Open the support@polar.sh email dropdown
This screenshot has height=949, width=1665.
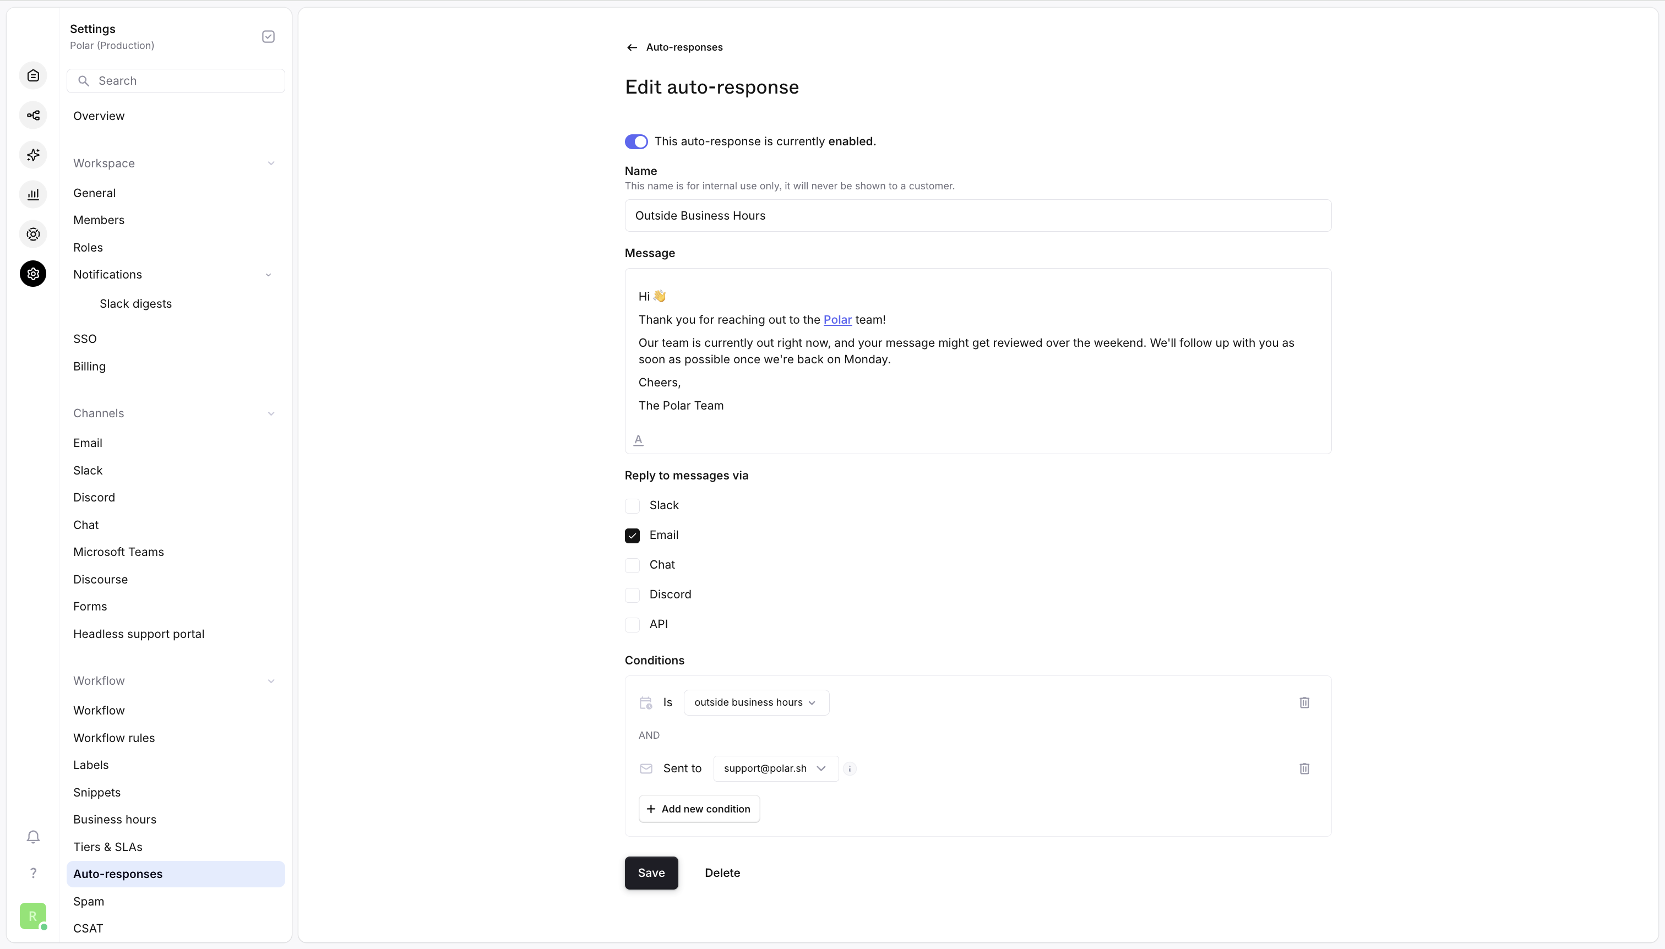tap(775, 768)
